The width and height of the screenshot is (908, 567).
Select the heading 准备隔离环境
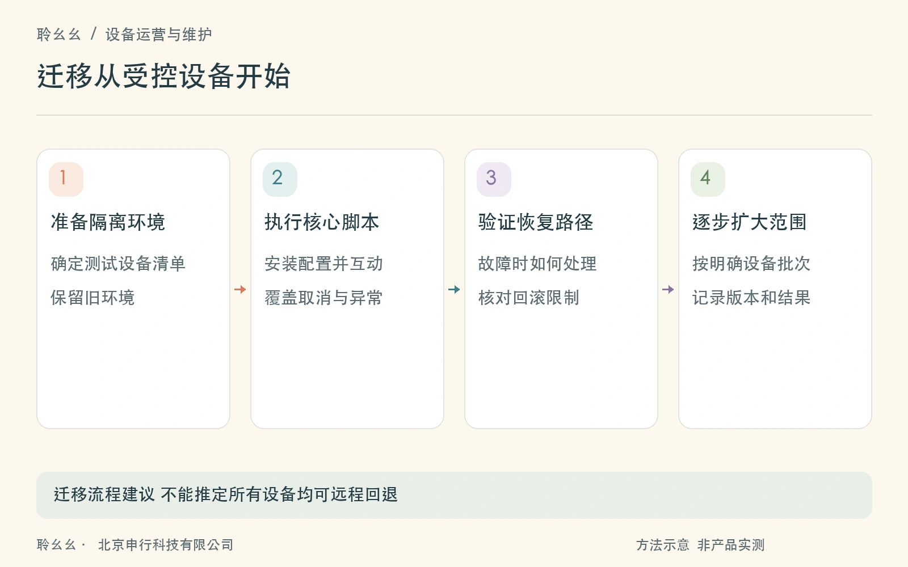[108, 222]
